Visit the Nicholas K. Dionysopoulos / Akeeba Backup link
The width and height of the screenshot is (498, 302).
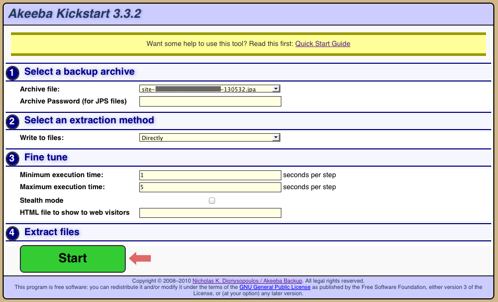(247, 281)
